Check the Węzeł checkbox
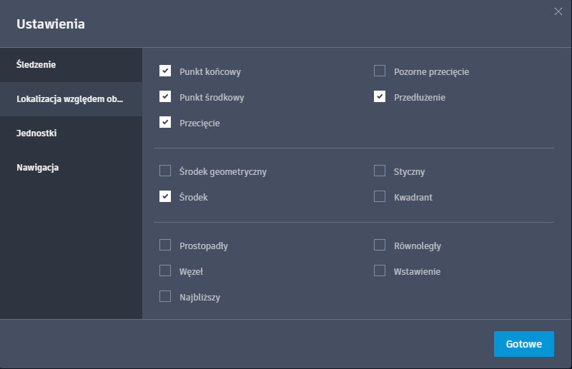The height and width of the screenshot is (369, 572). point(165,271)
